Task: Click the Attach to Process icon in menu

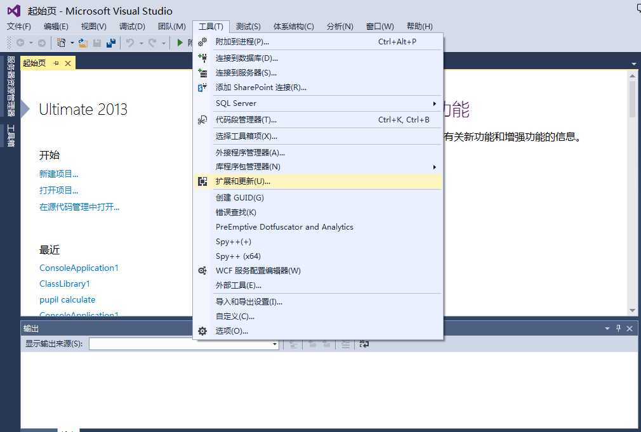Action: (x=202, y=42)
